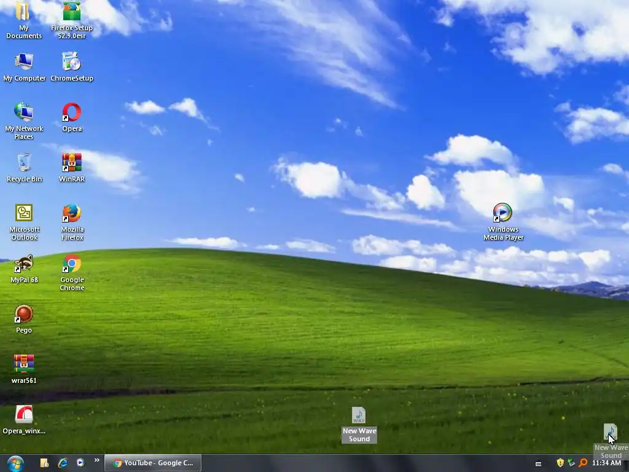
Task: Expand the quick launch overflow chevron
Action: [x=96, y=460]
